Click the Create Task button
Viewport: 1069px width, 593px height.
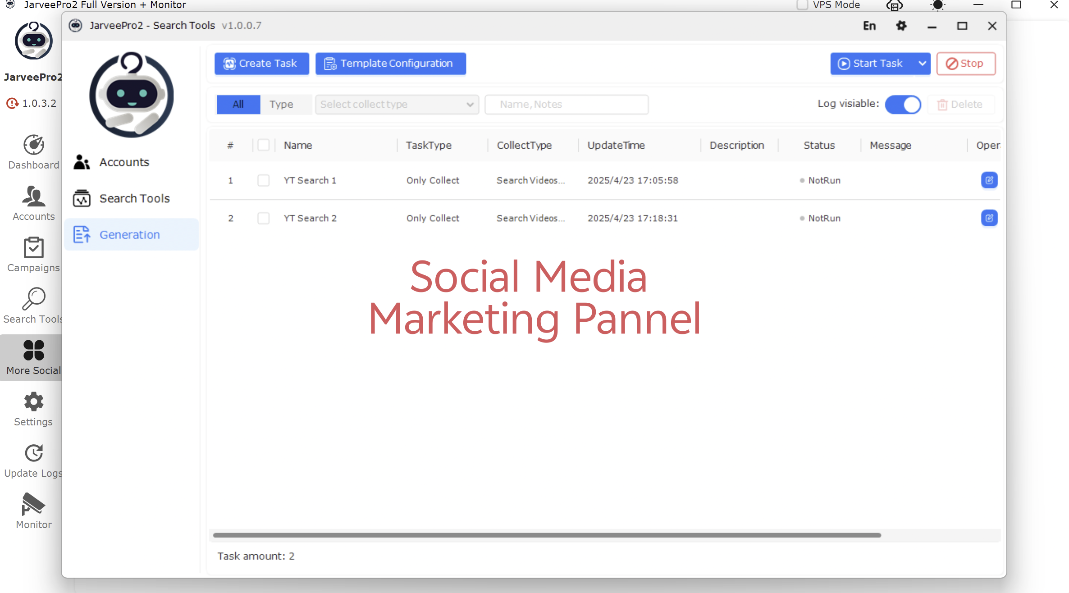pos(261,64)
